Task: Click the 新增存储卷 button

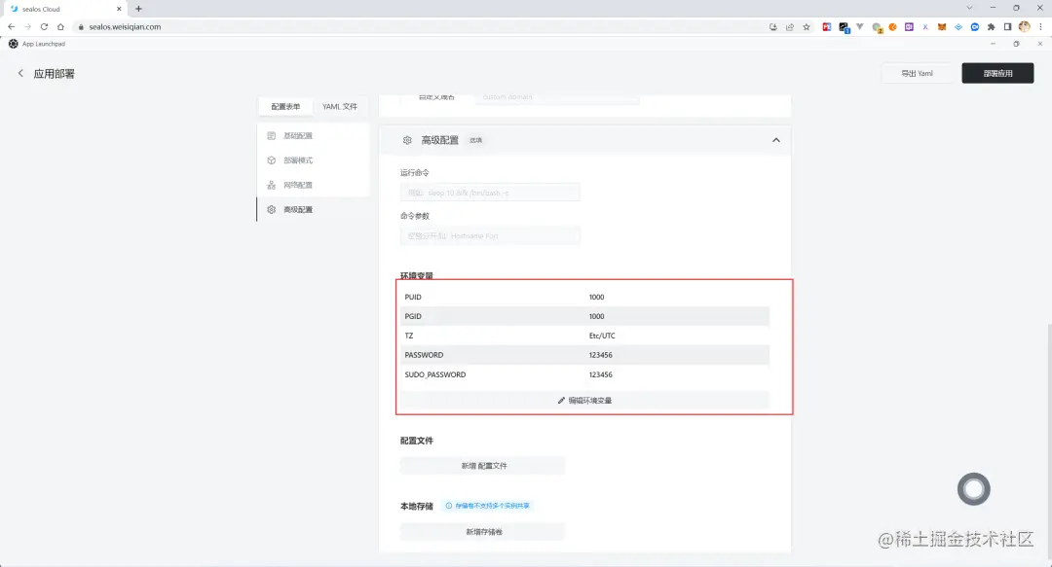Action: click(483, 531)
